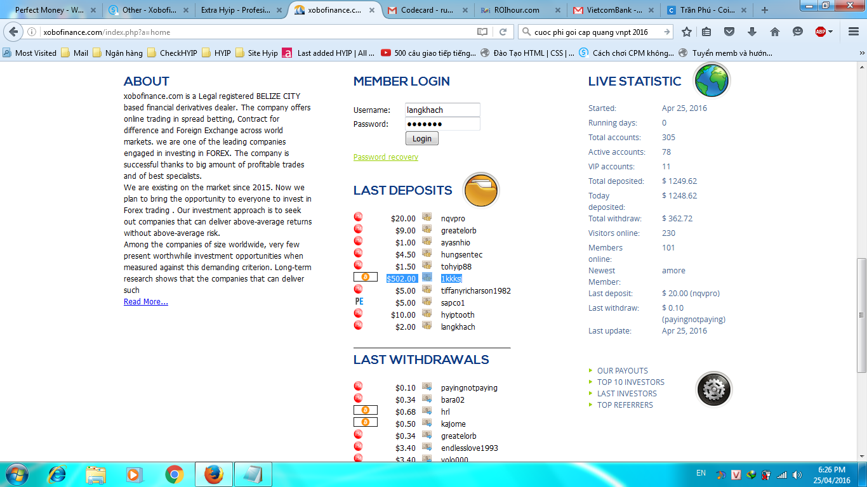Screen dimensions: 867x487
Task: Click the Bitcoin icon beside the hrl withdrawal
Action: [365, 410]
